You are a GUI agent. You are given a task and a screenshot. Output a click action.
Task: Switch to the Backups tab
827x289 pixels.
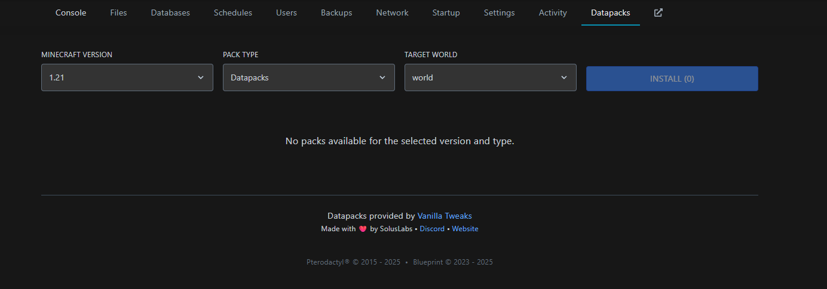[x=336, y=13]
